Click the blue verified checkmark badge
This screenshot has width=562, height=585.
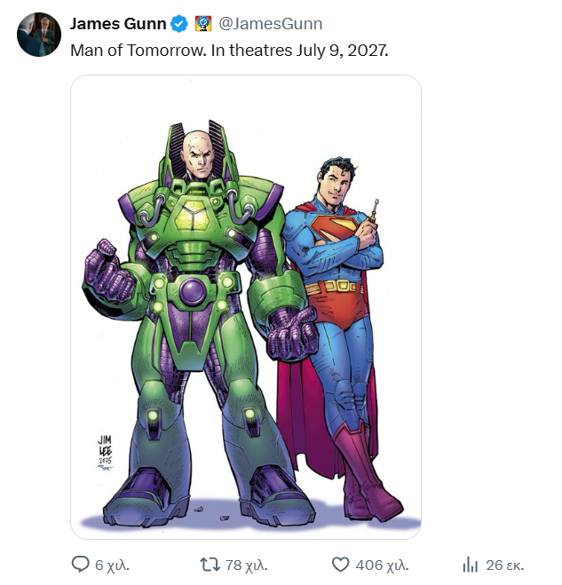coord(179,23)
